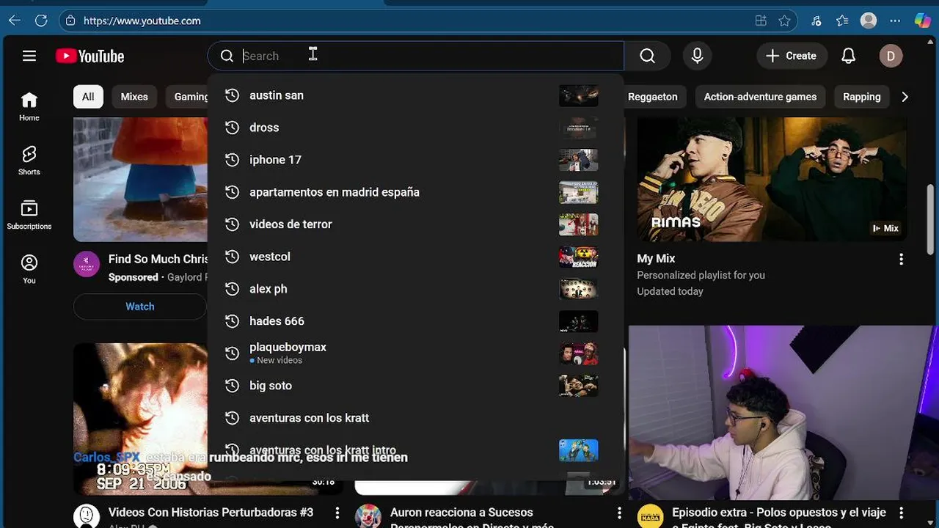Go back with browser back arrow

tap(15, 21)
